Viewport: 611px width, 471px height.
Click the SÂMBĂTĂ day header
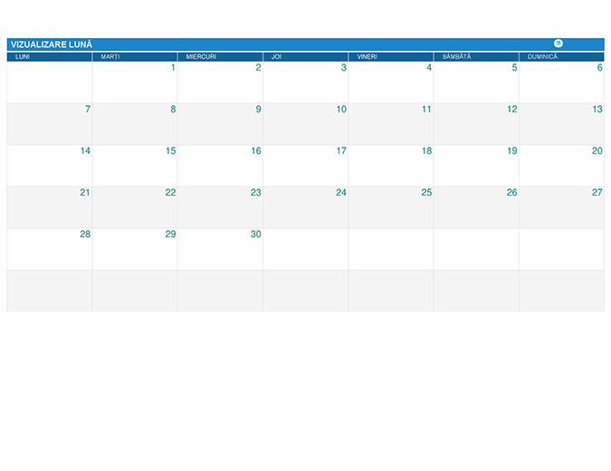[x=456, y=57]
